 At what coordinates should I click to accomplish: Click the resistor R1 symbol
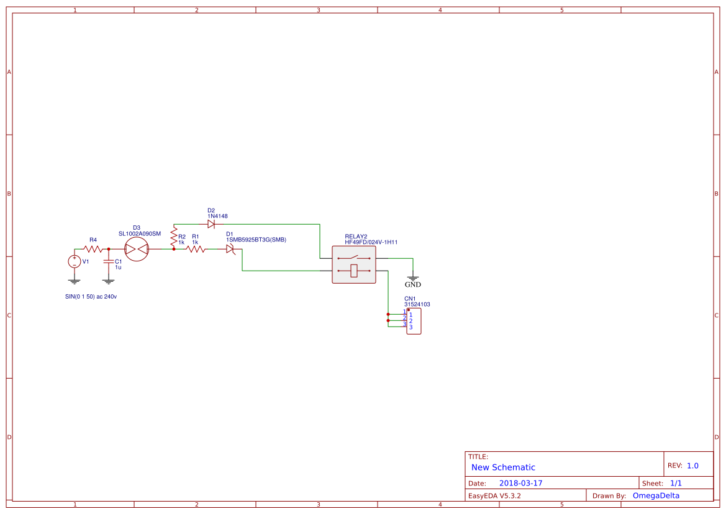pyautogui.click(x=196, y=248)
